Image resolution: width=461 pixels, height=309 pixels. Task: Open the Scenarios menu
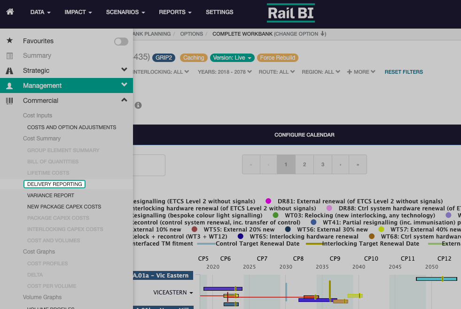pos(125,12)
